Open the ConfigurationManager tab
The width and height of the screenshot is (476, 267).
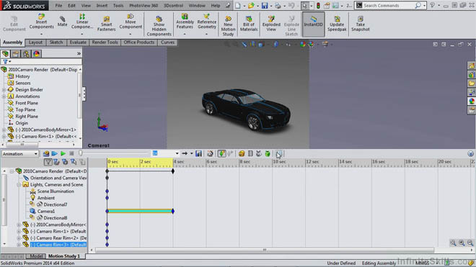[x=26, y=54]
